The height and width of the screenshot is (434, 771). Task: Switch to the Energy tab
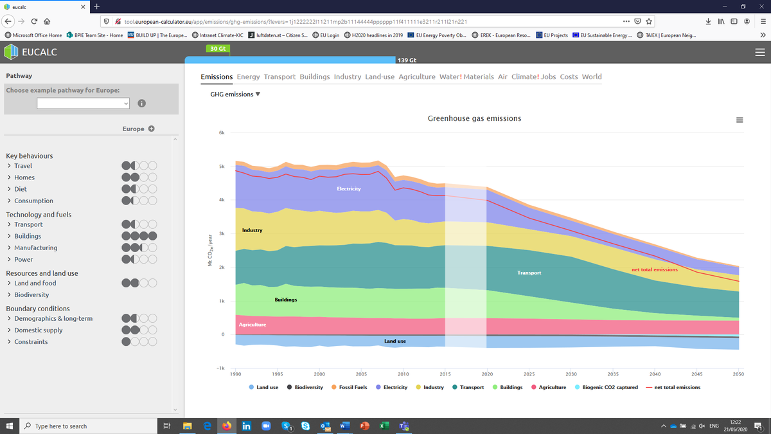[248, 77]
